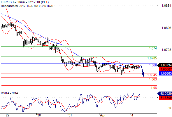Click the 30 date axis label

39,115
